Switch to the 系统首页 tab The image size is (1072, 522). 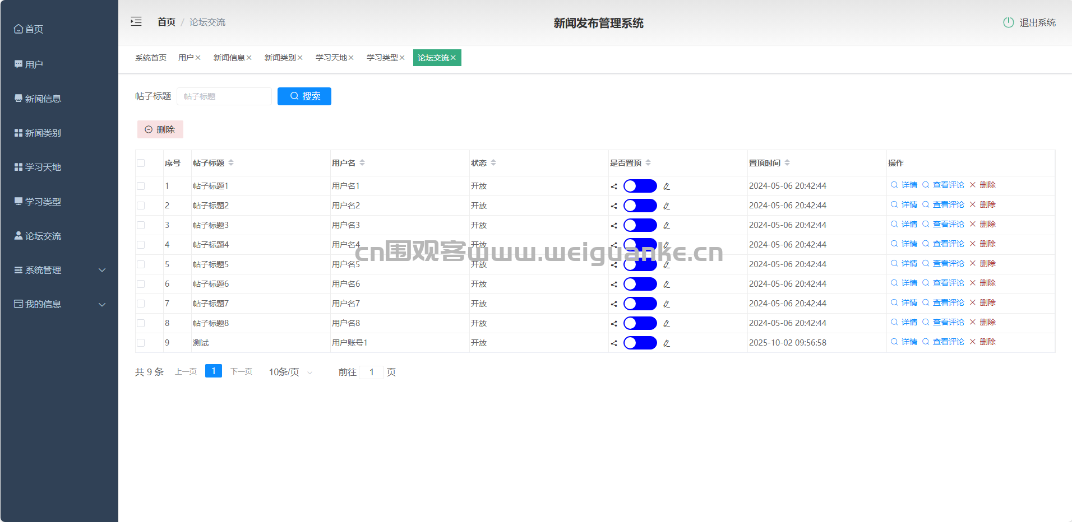(x=150, y=58)
